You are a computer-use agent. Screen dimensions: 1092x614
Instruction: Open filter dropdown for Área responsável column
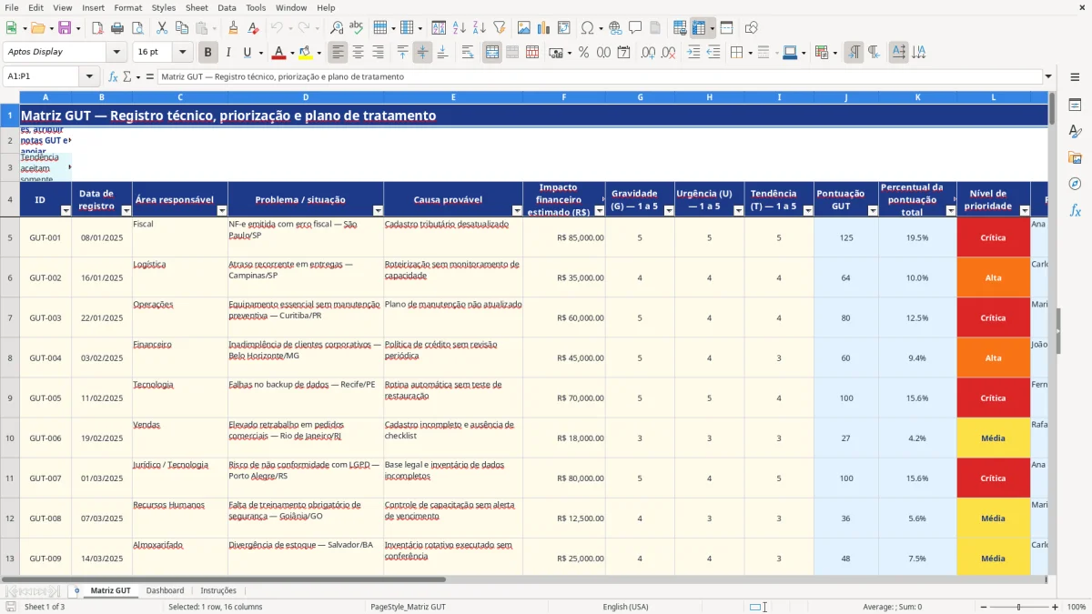tap(222, 211)
